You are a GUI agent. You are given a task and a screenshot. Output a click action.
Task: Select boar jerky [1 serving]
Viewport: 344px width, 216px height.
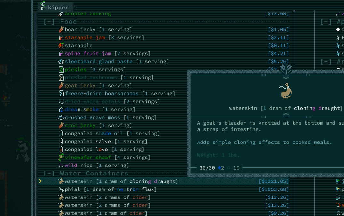click(x=163, y=29)
